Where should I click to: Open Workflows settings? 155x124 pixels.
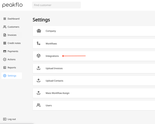tap(94, 44)
